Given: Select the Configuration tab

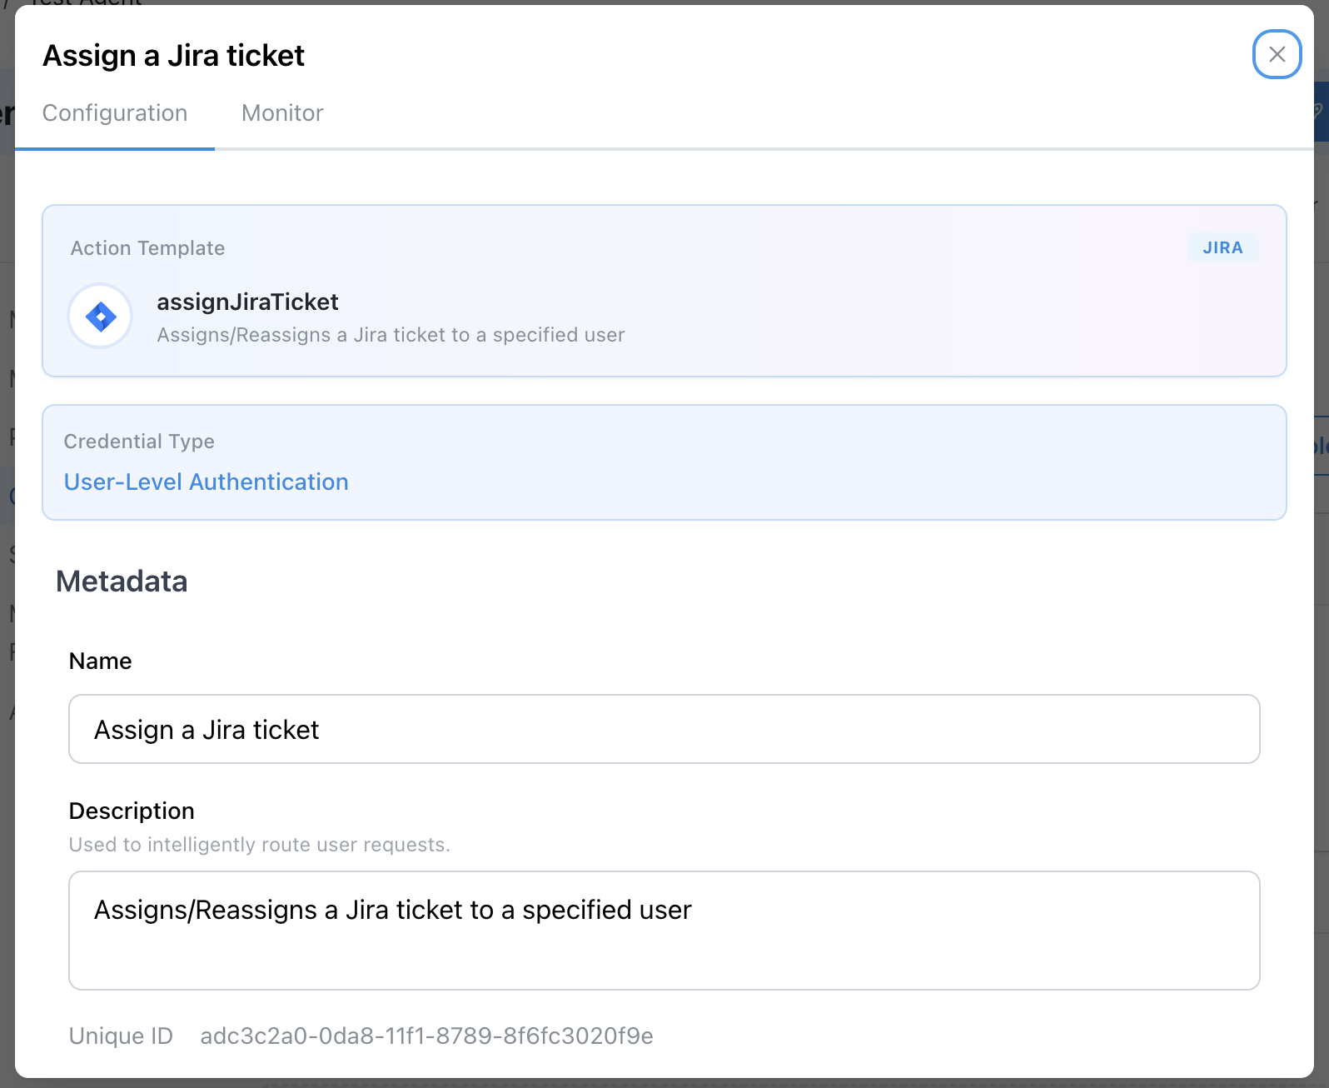Looking at the screenshot, I should (115, 113).
